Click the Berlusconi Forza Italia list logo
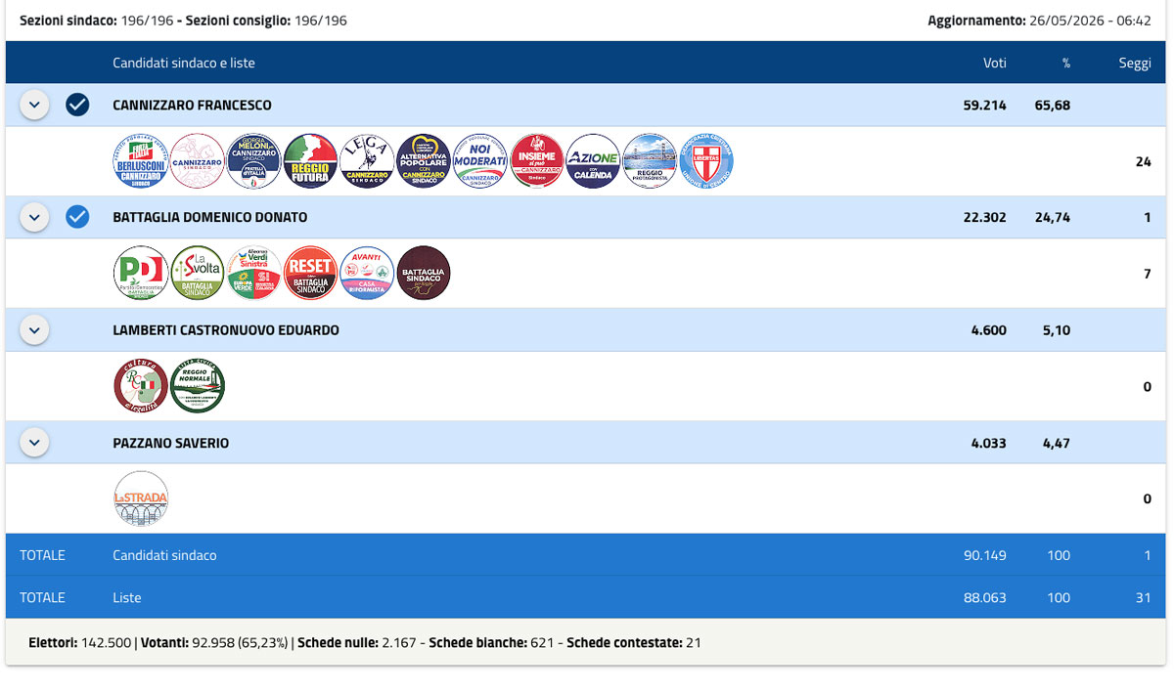This screenshot has height=691, width=1174. (x=141, y=161)
